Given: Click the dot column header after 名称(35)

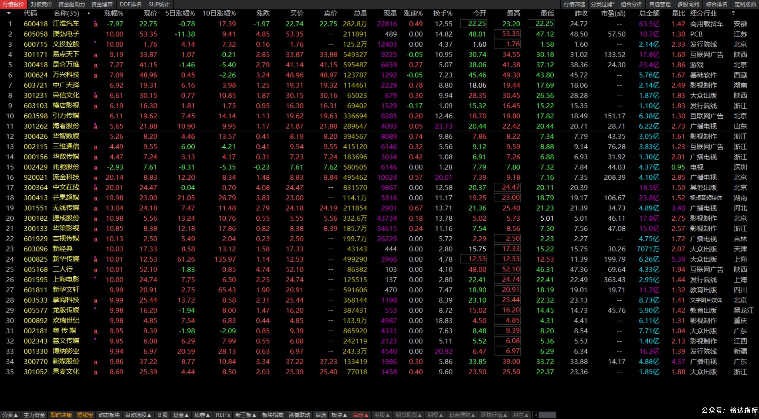Looking at the screenshot, I should [x=89, y=14].
